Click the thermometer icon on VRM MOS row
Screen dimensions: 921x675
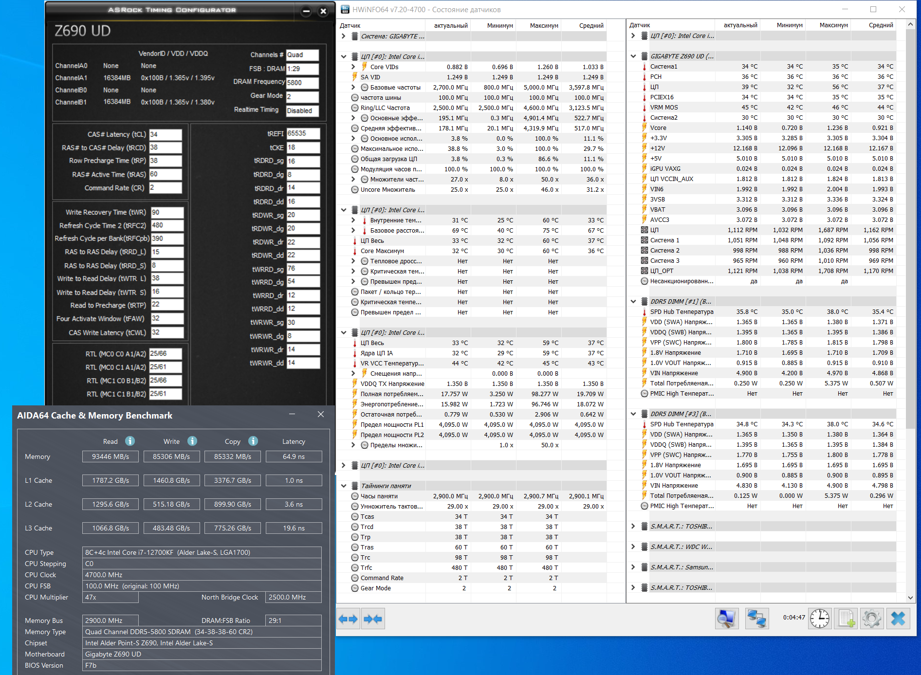coord(645,107)
